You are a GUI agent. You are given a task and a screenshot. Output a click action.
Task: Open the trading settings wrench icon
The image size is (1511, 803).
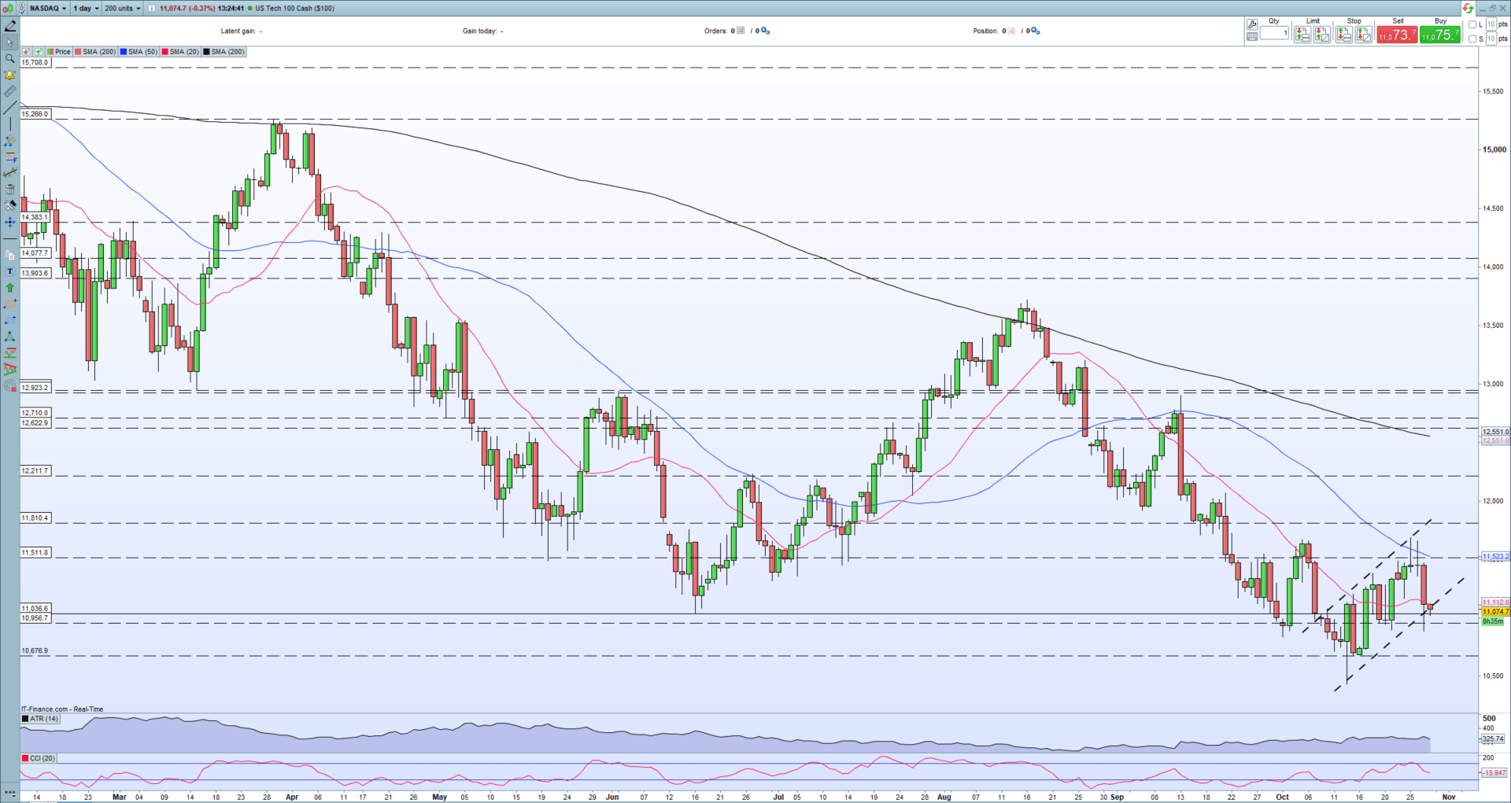click(x=1252, y=24)
